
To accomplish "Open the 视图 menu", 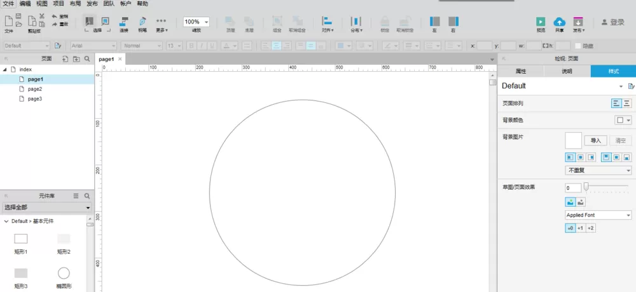I will point(42,4).
